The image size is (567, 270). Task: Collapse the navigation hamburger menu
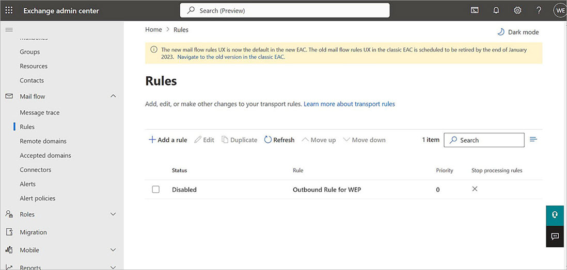tap(9, 30)
